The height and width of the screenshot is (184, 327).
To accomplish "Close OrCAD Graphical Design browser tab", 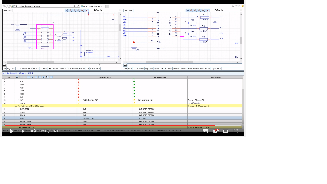I will pyautogui.click(x=104, y=6).
